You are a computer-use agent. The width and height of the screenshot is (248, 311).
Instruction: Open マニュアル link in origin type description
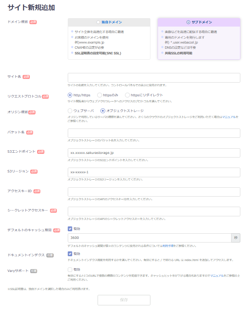pos(229,116)
